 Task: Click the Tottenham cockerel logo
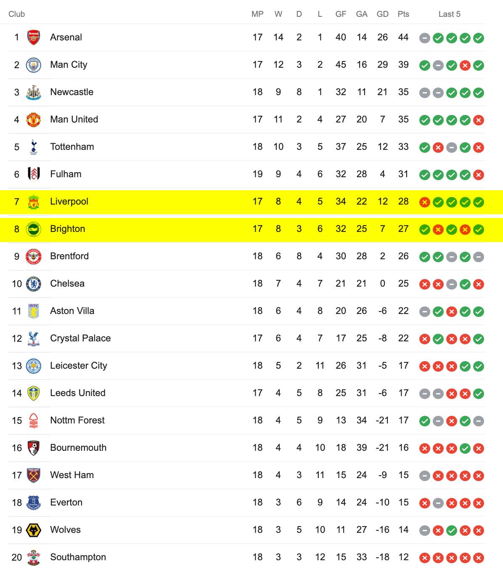(34, 147)
